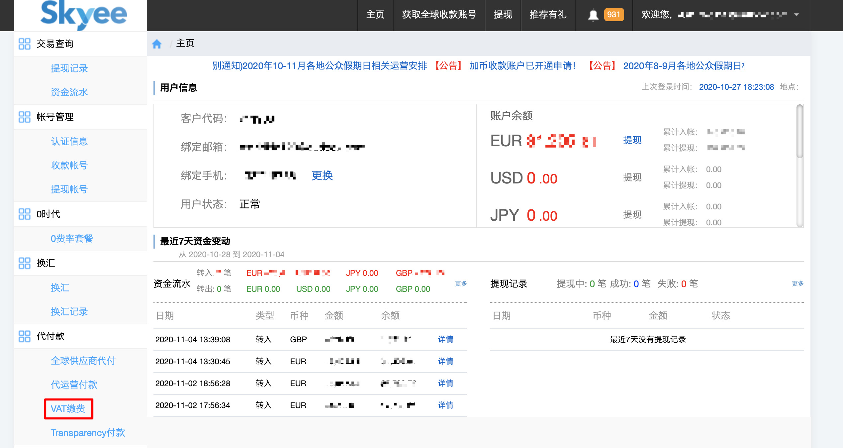Open 提现记录 in the sidebar
This screenshot has width=843, height=448.
pos(69,68)
